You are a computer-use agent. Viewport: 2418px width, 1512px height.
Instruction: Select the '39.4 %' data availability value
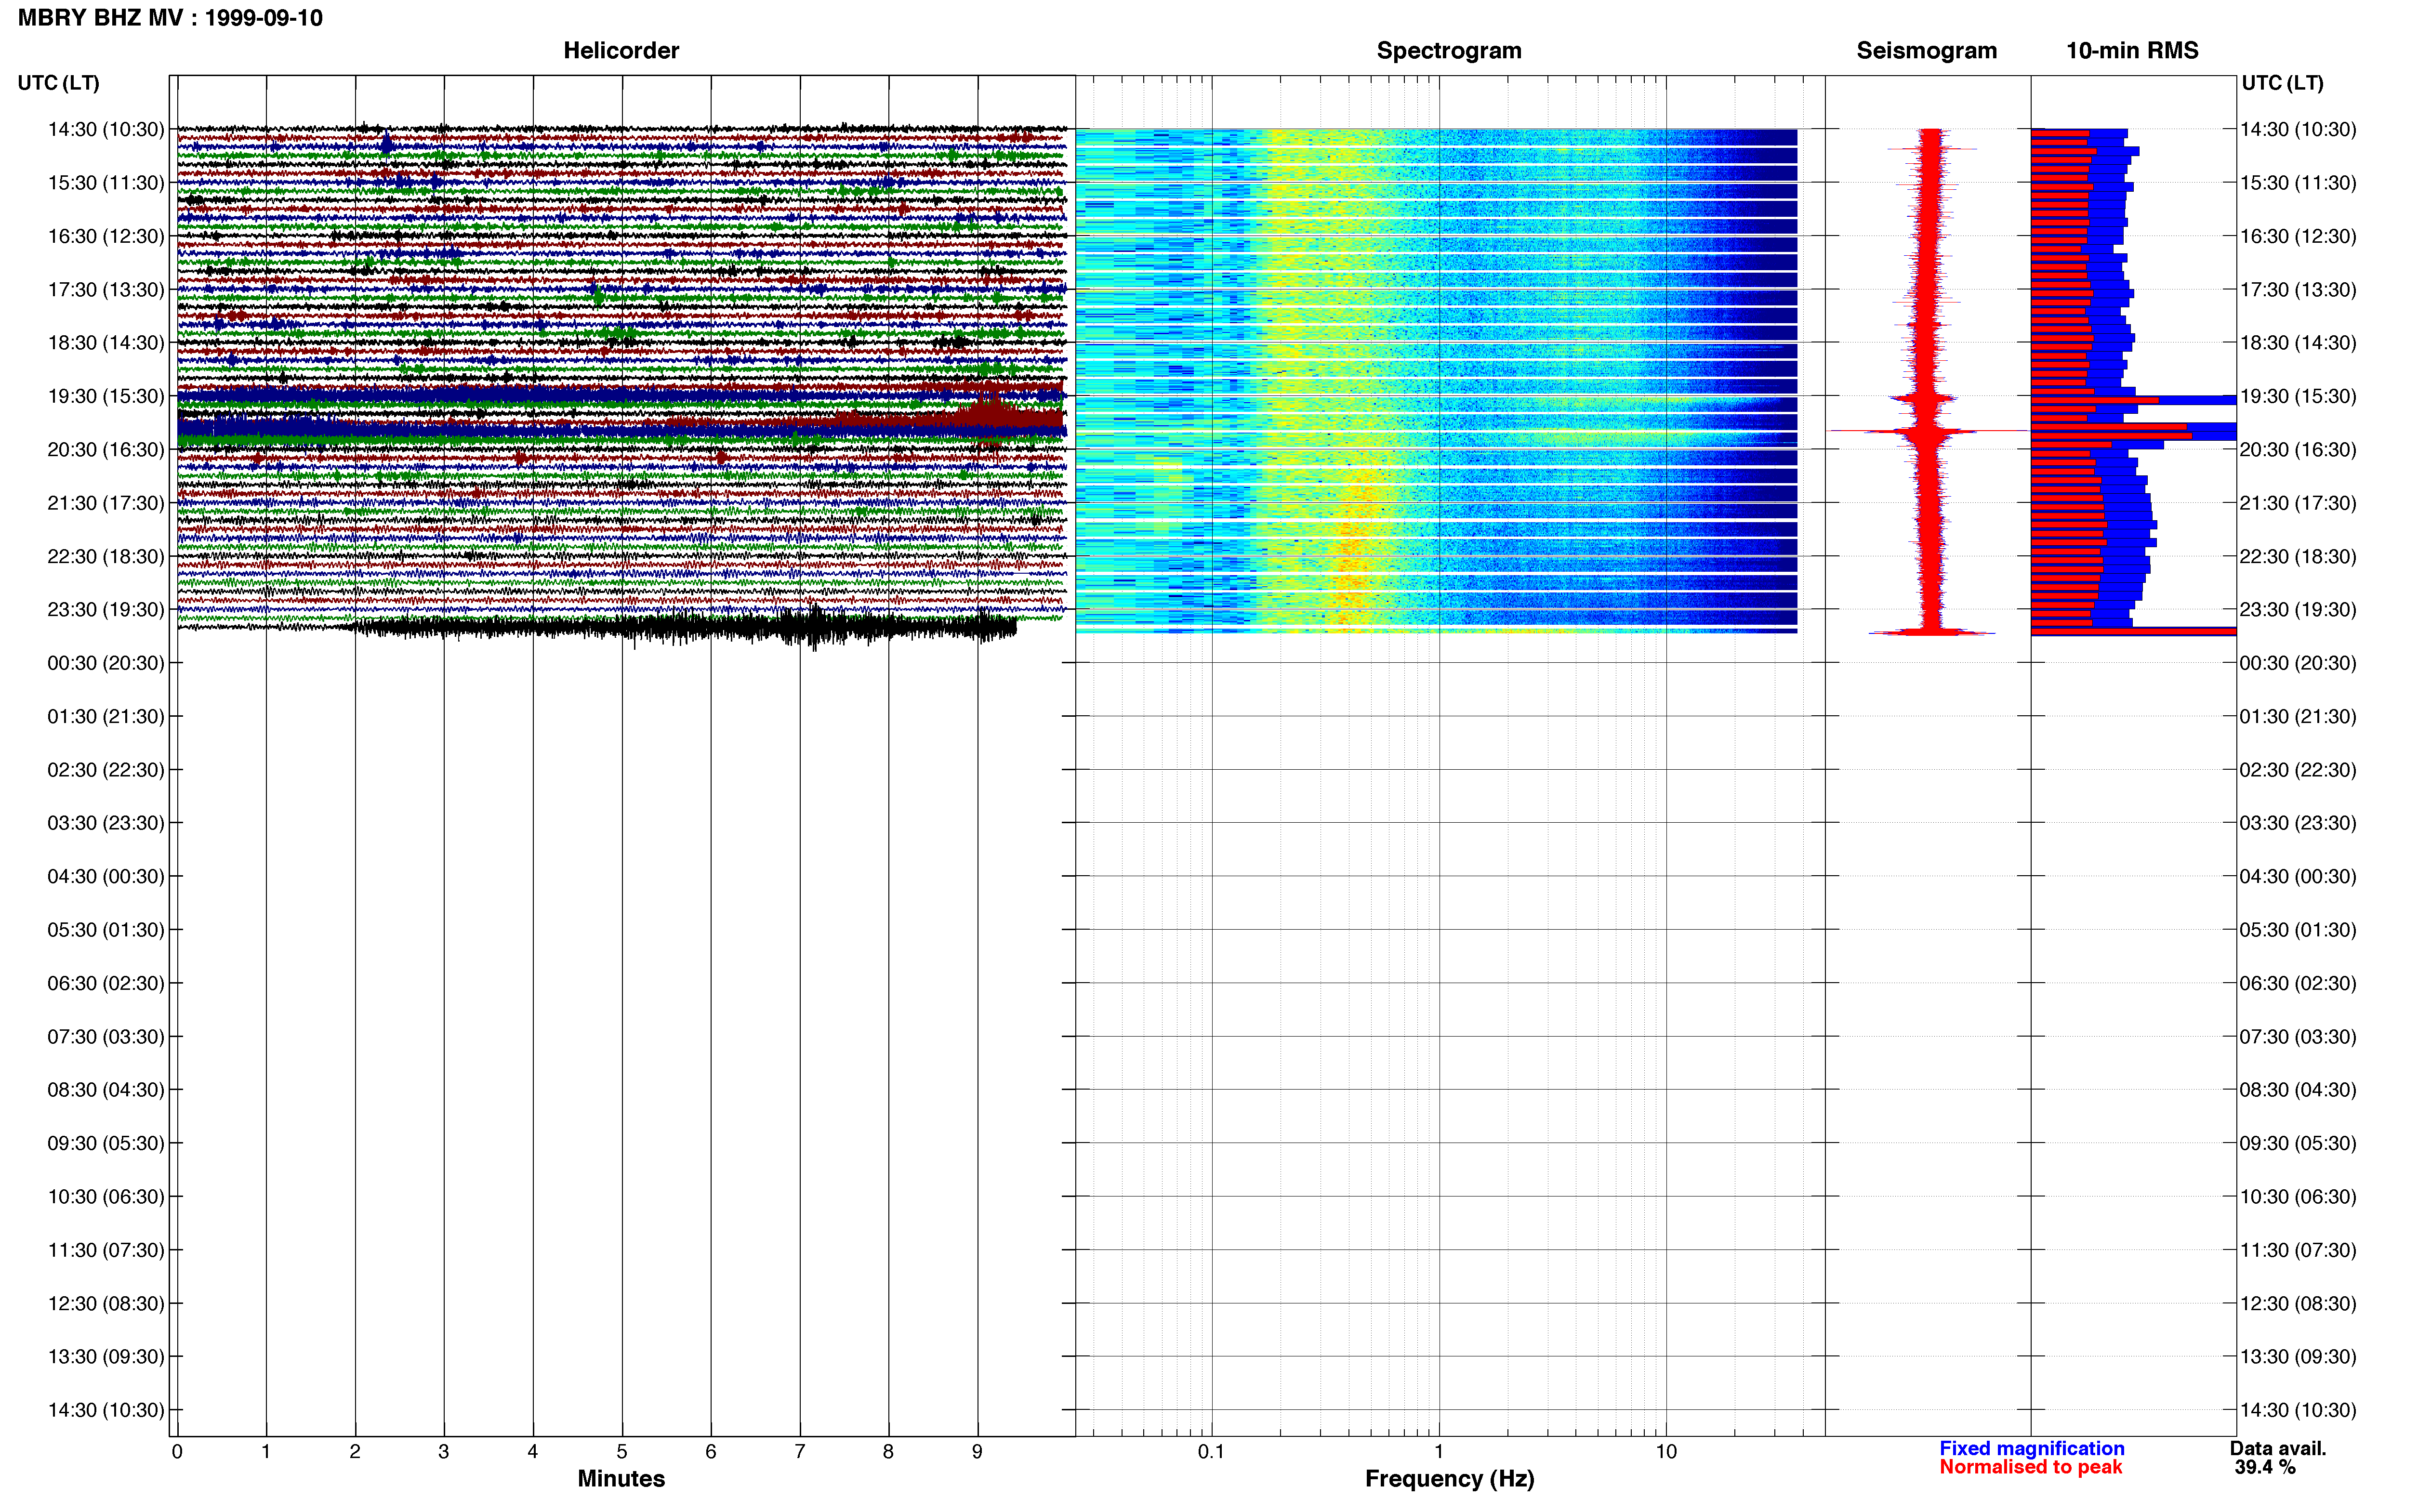(2265, 1467)
